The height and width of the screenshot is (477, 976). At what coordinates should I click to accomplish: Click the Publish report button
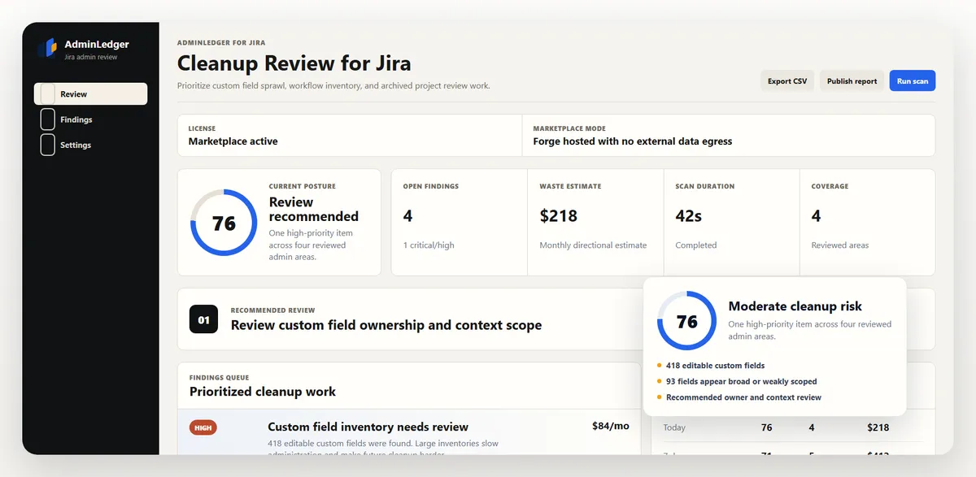point(852,80)
